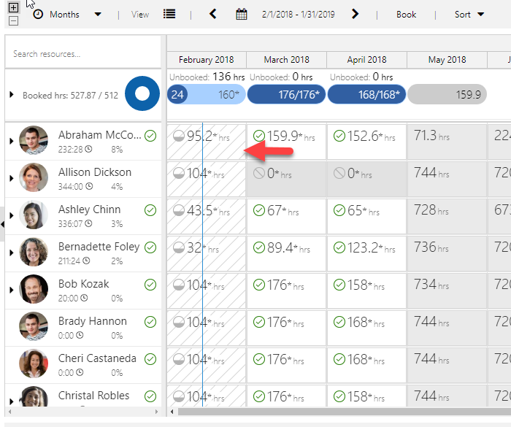The height and width of the screenshot is (427, 511).
Task: Expand the Booked hrs summary row
Action: coord(11,95)
